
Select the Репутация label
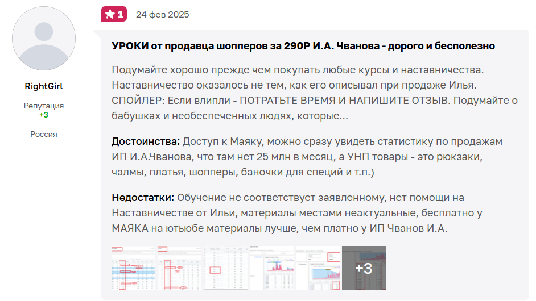click(x=44, y=106)
